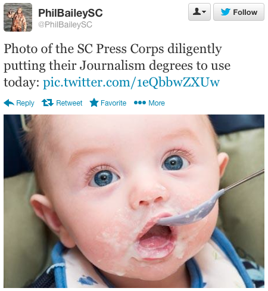This screenshot has width=268, height=291.
Task: Click the bold PhilBaileySC display name
Action: 70,13
